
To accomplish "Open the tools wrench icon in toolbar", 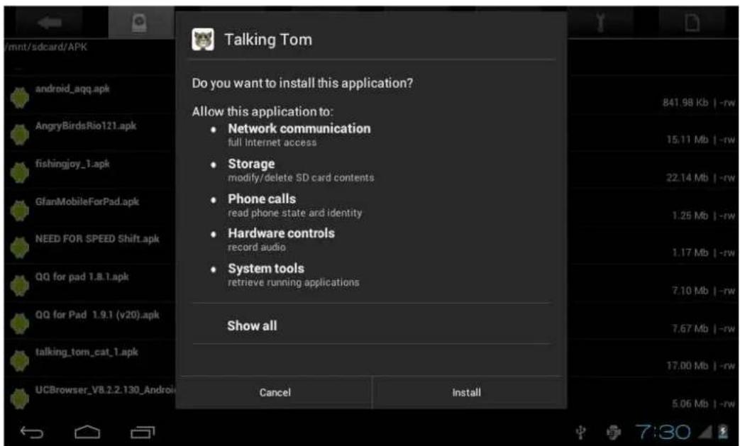I will tap(600, 22).
